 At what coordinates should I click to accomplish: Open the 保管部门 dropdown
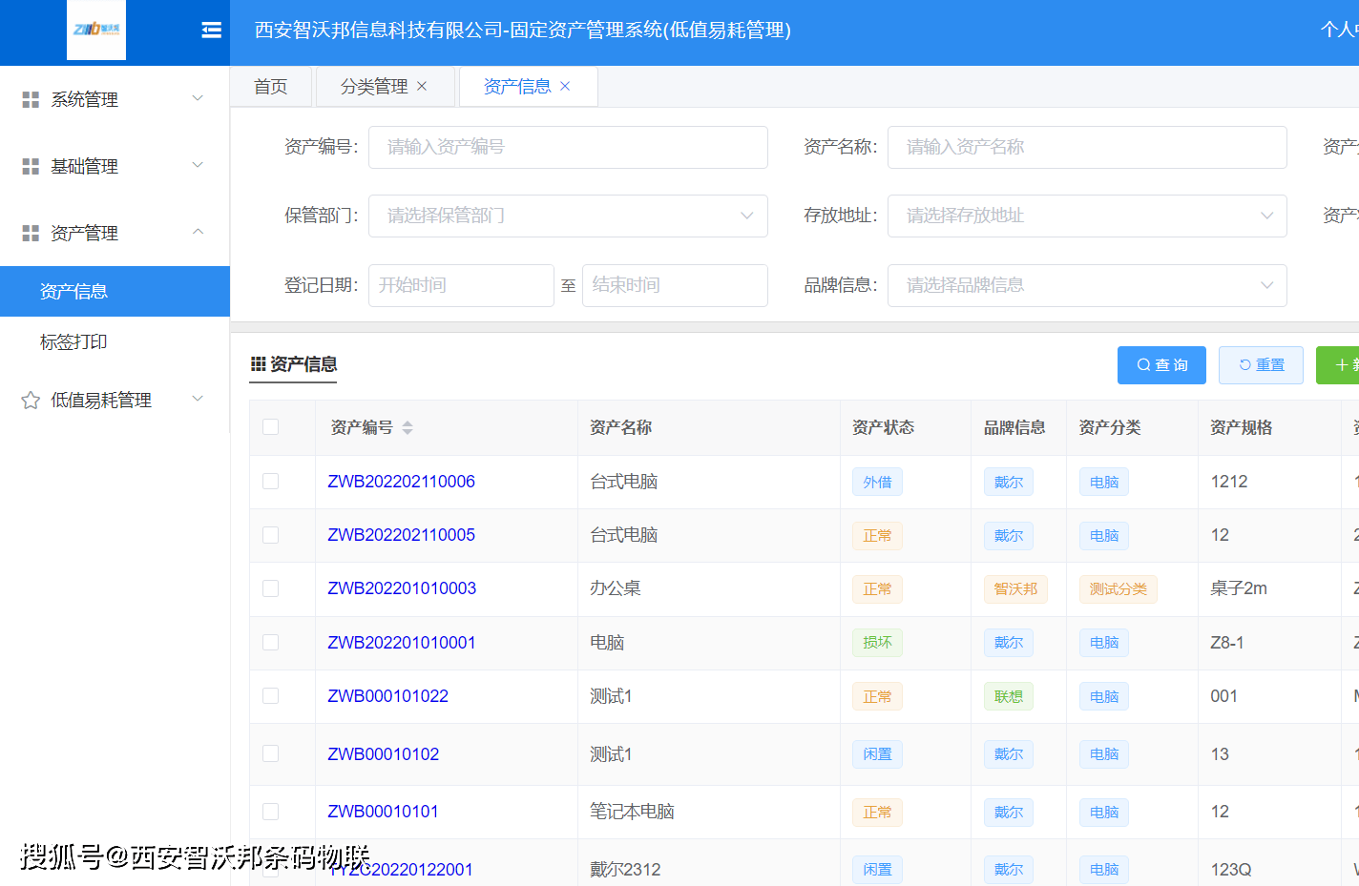coord(568,216)
